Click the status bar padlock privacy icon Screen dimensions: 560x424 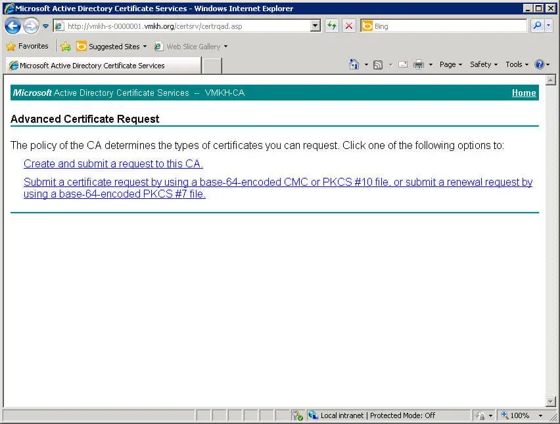point(480,416)
